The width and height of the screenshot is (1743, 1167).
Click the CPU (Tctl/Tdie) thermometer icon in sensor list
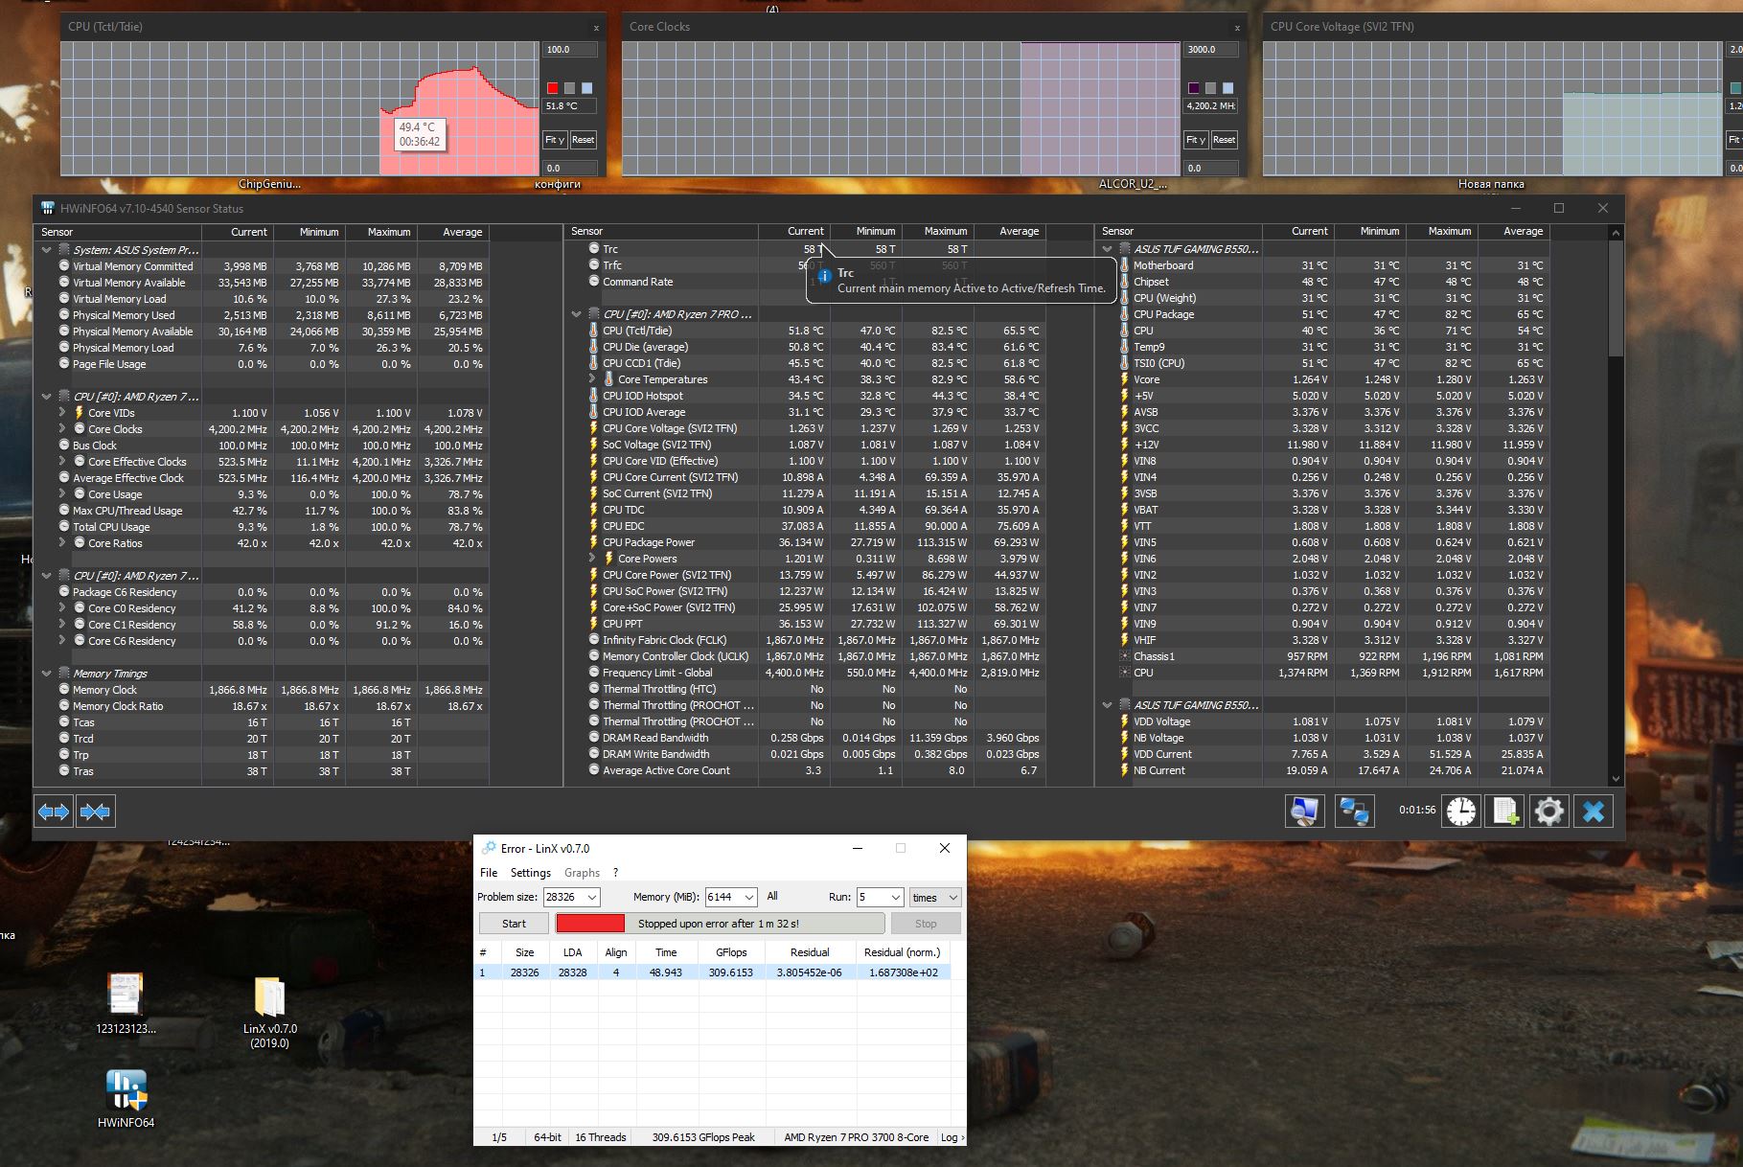click(x=594, y=331)
